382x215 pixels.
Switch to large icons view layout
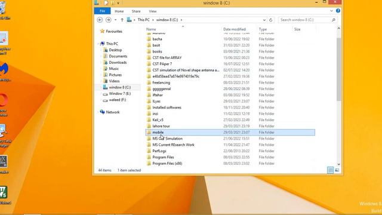click(x=337, y=170)
